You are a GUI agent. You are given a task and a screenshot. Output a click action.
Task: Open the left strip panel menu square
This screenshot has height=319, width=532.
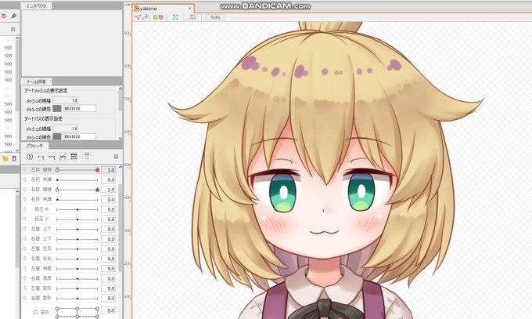pos(13,29)
